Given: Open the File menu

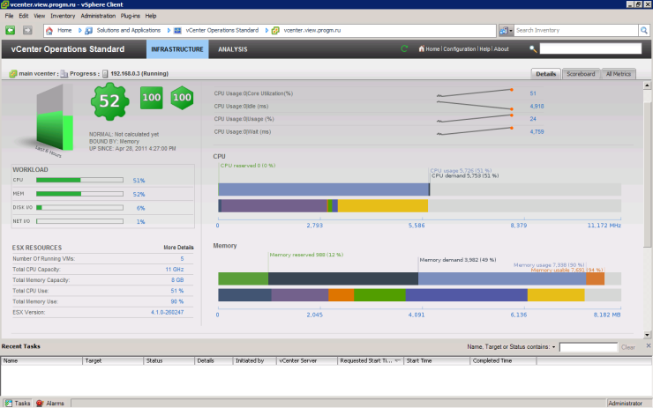Looking at the screenshot, I should click(x=9, y=16).
